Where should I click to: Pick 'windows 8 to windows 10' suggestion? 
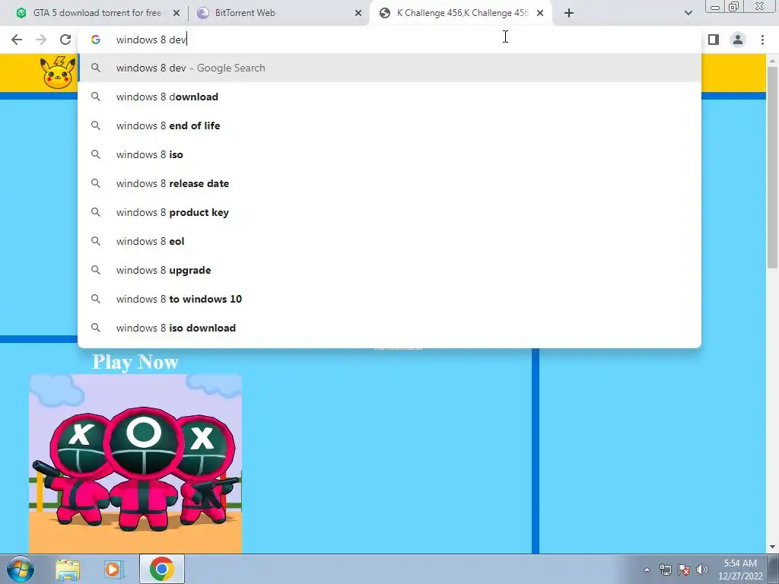click(389, 299)
